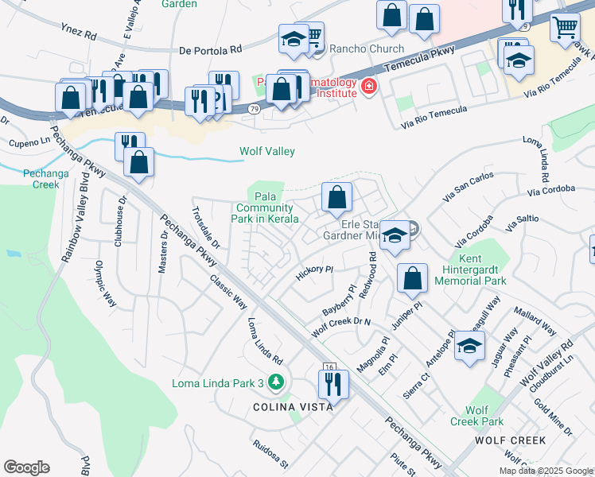Image resolution: width=595 pixels, height=477 pixels.
Task: Open the Google logo link
Action: 26,467
